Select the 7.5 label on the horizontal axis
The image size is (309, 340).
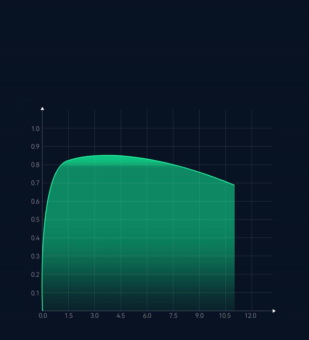(173, 316)
